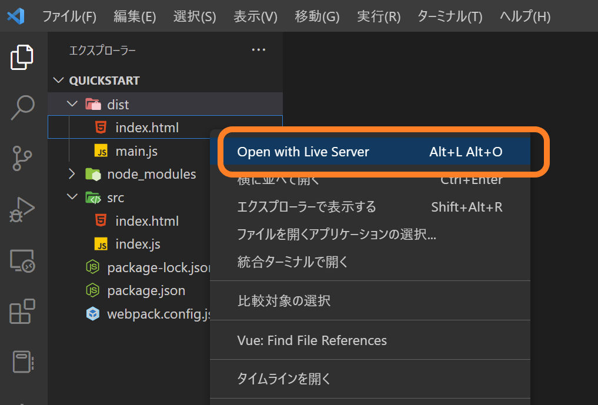
Task: Select index.html under src
Action: tap(147, 221)
